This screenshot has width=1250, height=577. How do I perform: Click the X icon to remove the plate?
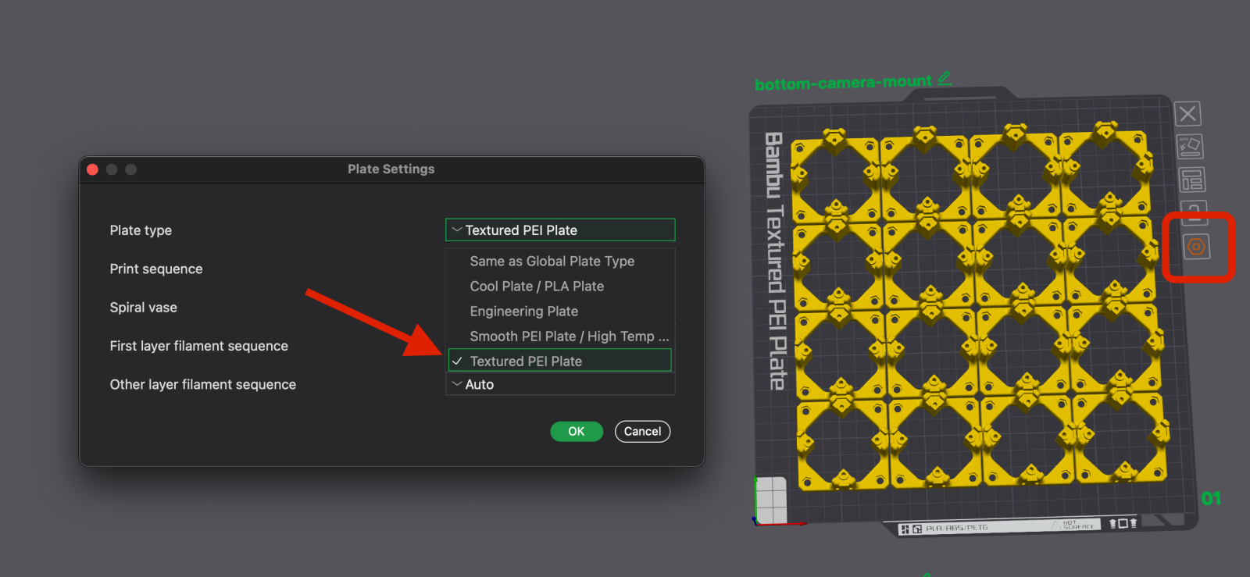1187,114
